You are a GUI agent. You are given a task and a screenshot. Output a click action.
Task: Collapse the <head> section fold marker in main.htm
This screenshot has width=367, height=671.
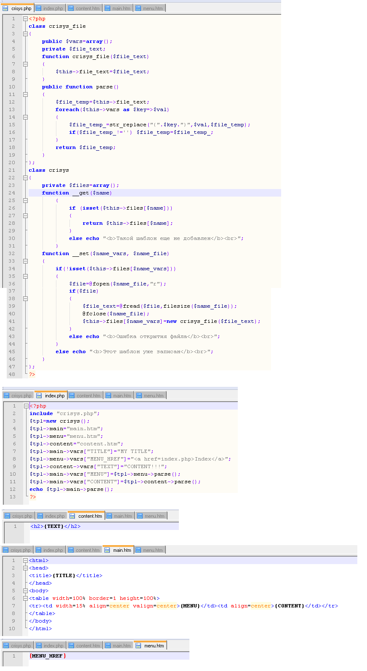25,568
